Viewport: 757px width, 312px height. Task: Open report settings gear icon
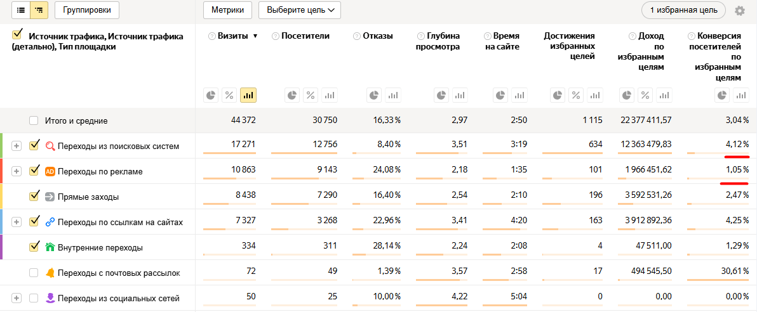[x=739, y=11]
